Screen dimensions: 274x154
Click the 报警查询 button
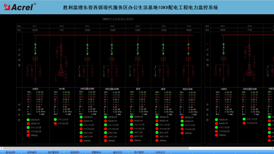point(96,152)
